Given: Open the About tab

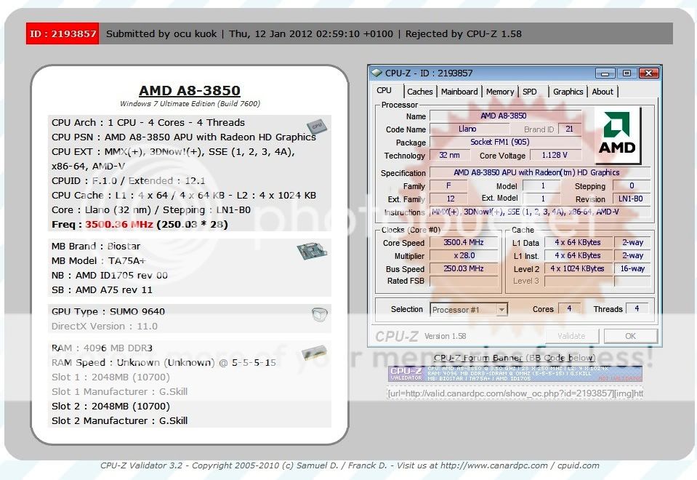Looking at the screenshot, I should [603, 92].
